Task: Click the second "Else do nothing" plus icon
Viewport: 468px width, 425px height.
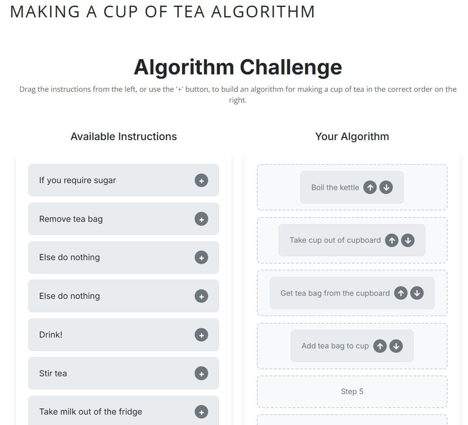Action: [x=201, y=296]
